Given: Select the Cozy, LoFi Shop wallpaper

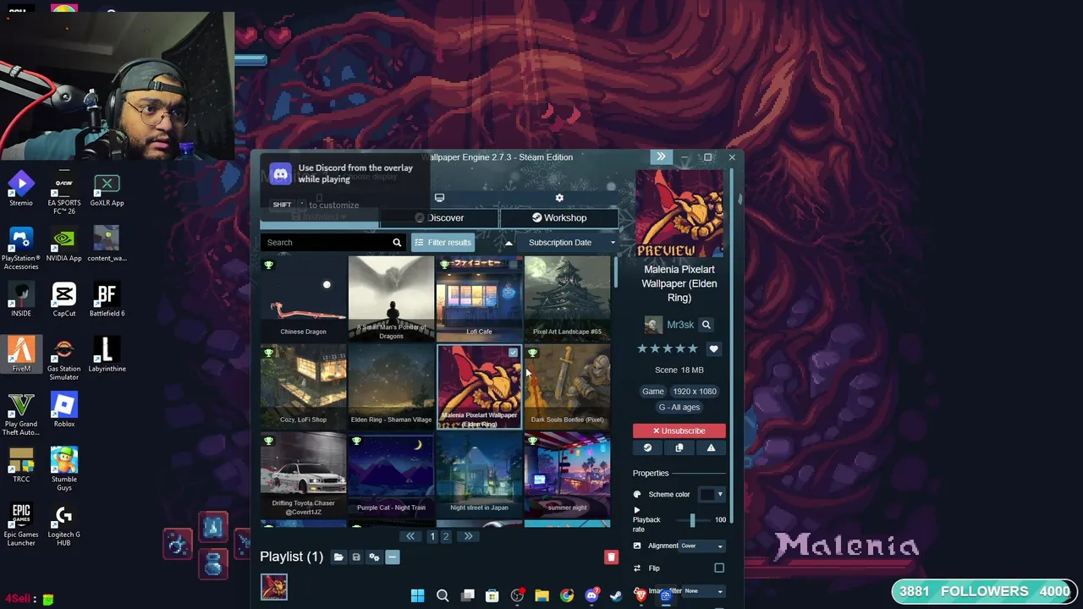Looking at the screenshot, I should pos(303,387).
